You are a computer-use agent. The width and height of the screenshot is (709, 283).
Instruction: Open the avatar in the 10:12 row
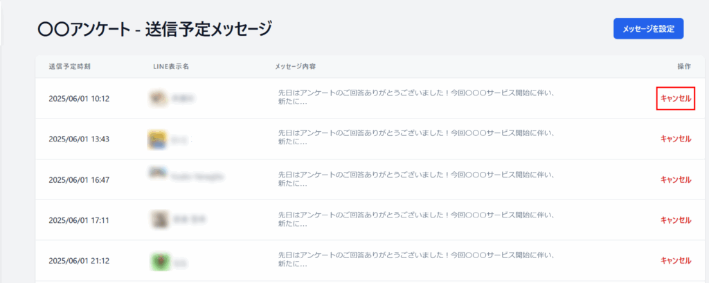coord(159,98)
